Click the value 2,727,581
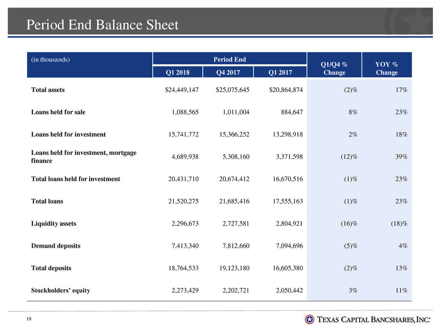The height and width of the screenshot is (329, 439). [x=236, y=224]
